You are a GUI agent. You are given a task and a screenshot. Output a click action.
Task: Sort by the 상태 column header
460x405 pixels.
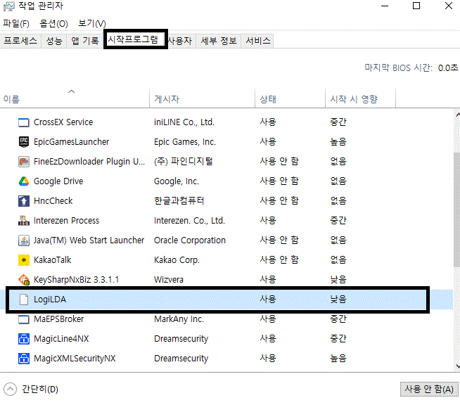(x=290, y=99)
